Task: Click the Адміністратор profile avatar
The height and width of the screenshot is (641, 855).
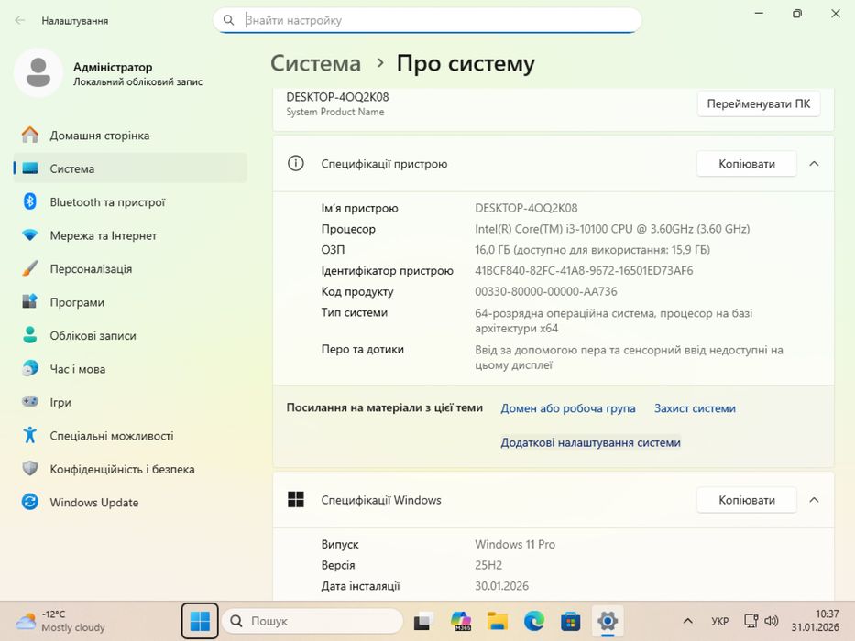Action: coord(38,73)
